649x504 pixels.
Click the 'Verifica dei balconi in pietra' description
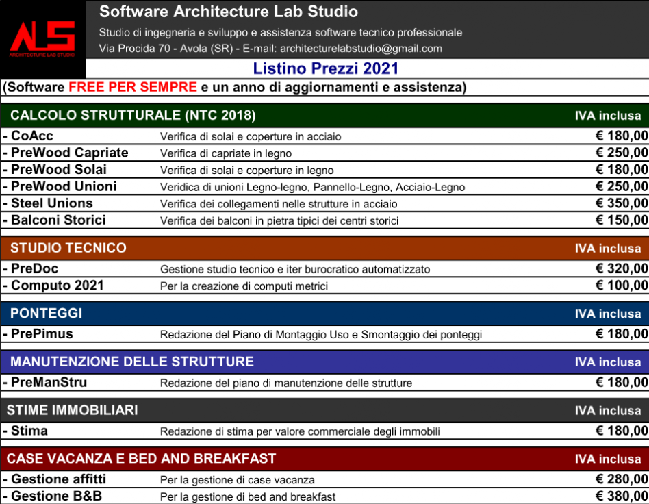[x=279, y=220]
